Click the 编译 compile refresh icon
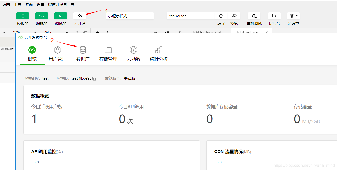 pyautogui.click(x=221, y=16)
